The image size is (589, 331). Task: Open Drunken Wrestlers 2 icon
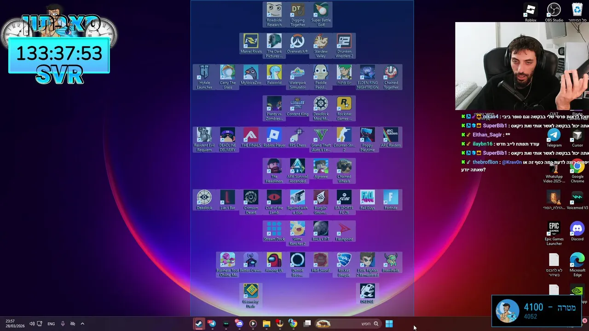point(344,46)
